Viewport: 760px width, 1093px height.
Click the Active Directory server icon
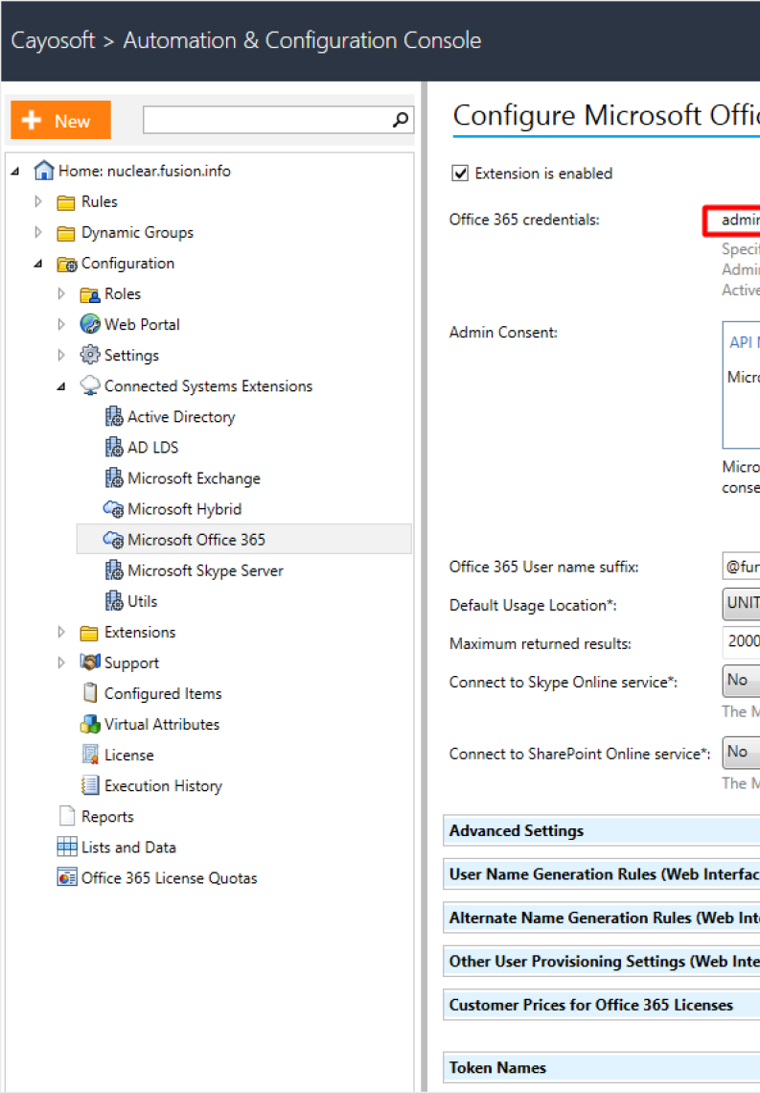coord(113,416)
